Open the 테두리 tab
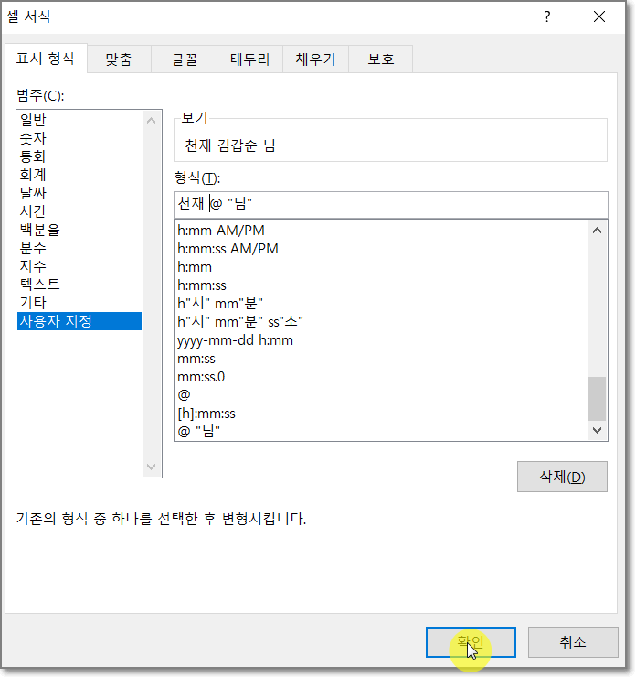The height and width of the screenshot is (677, 635). coord(249,59)
